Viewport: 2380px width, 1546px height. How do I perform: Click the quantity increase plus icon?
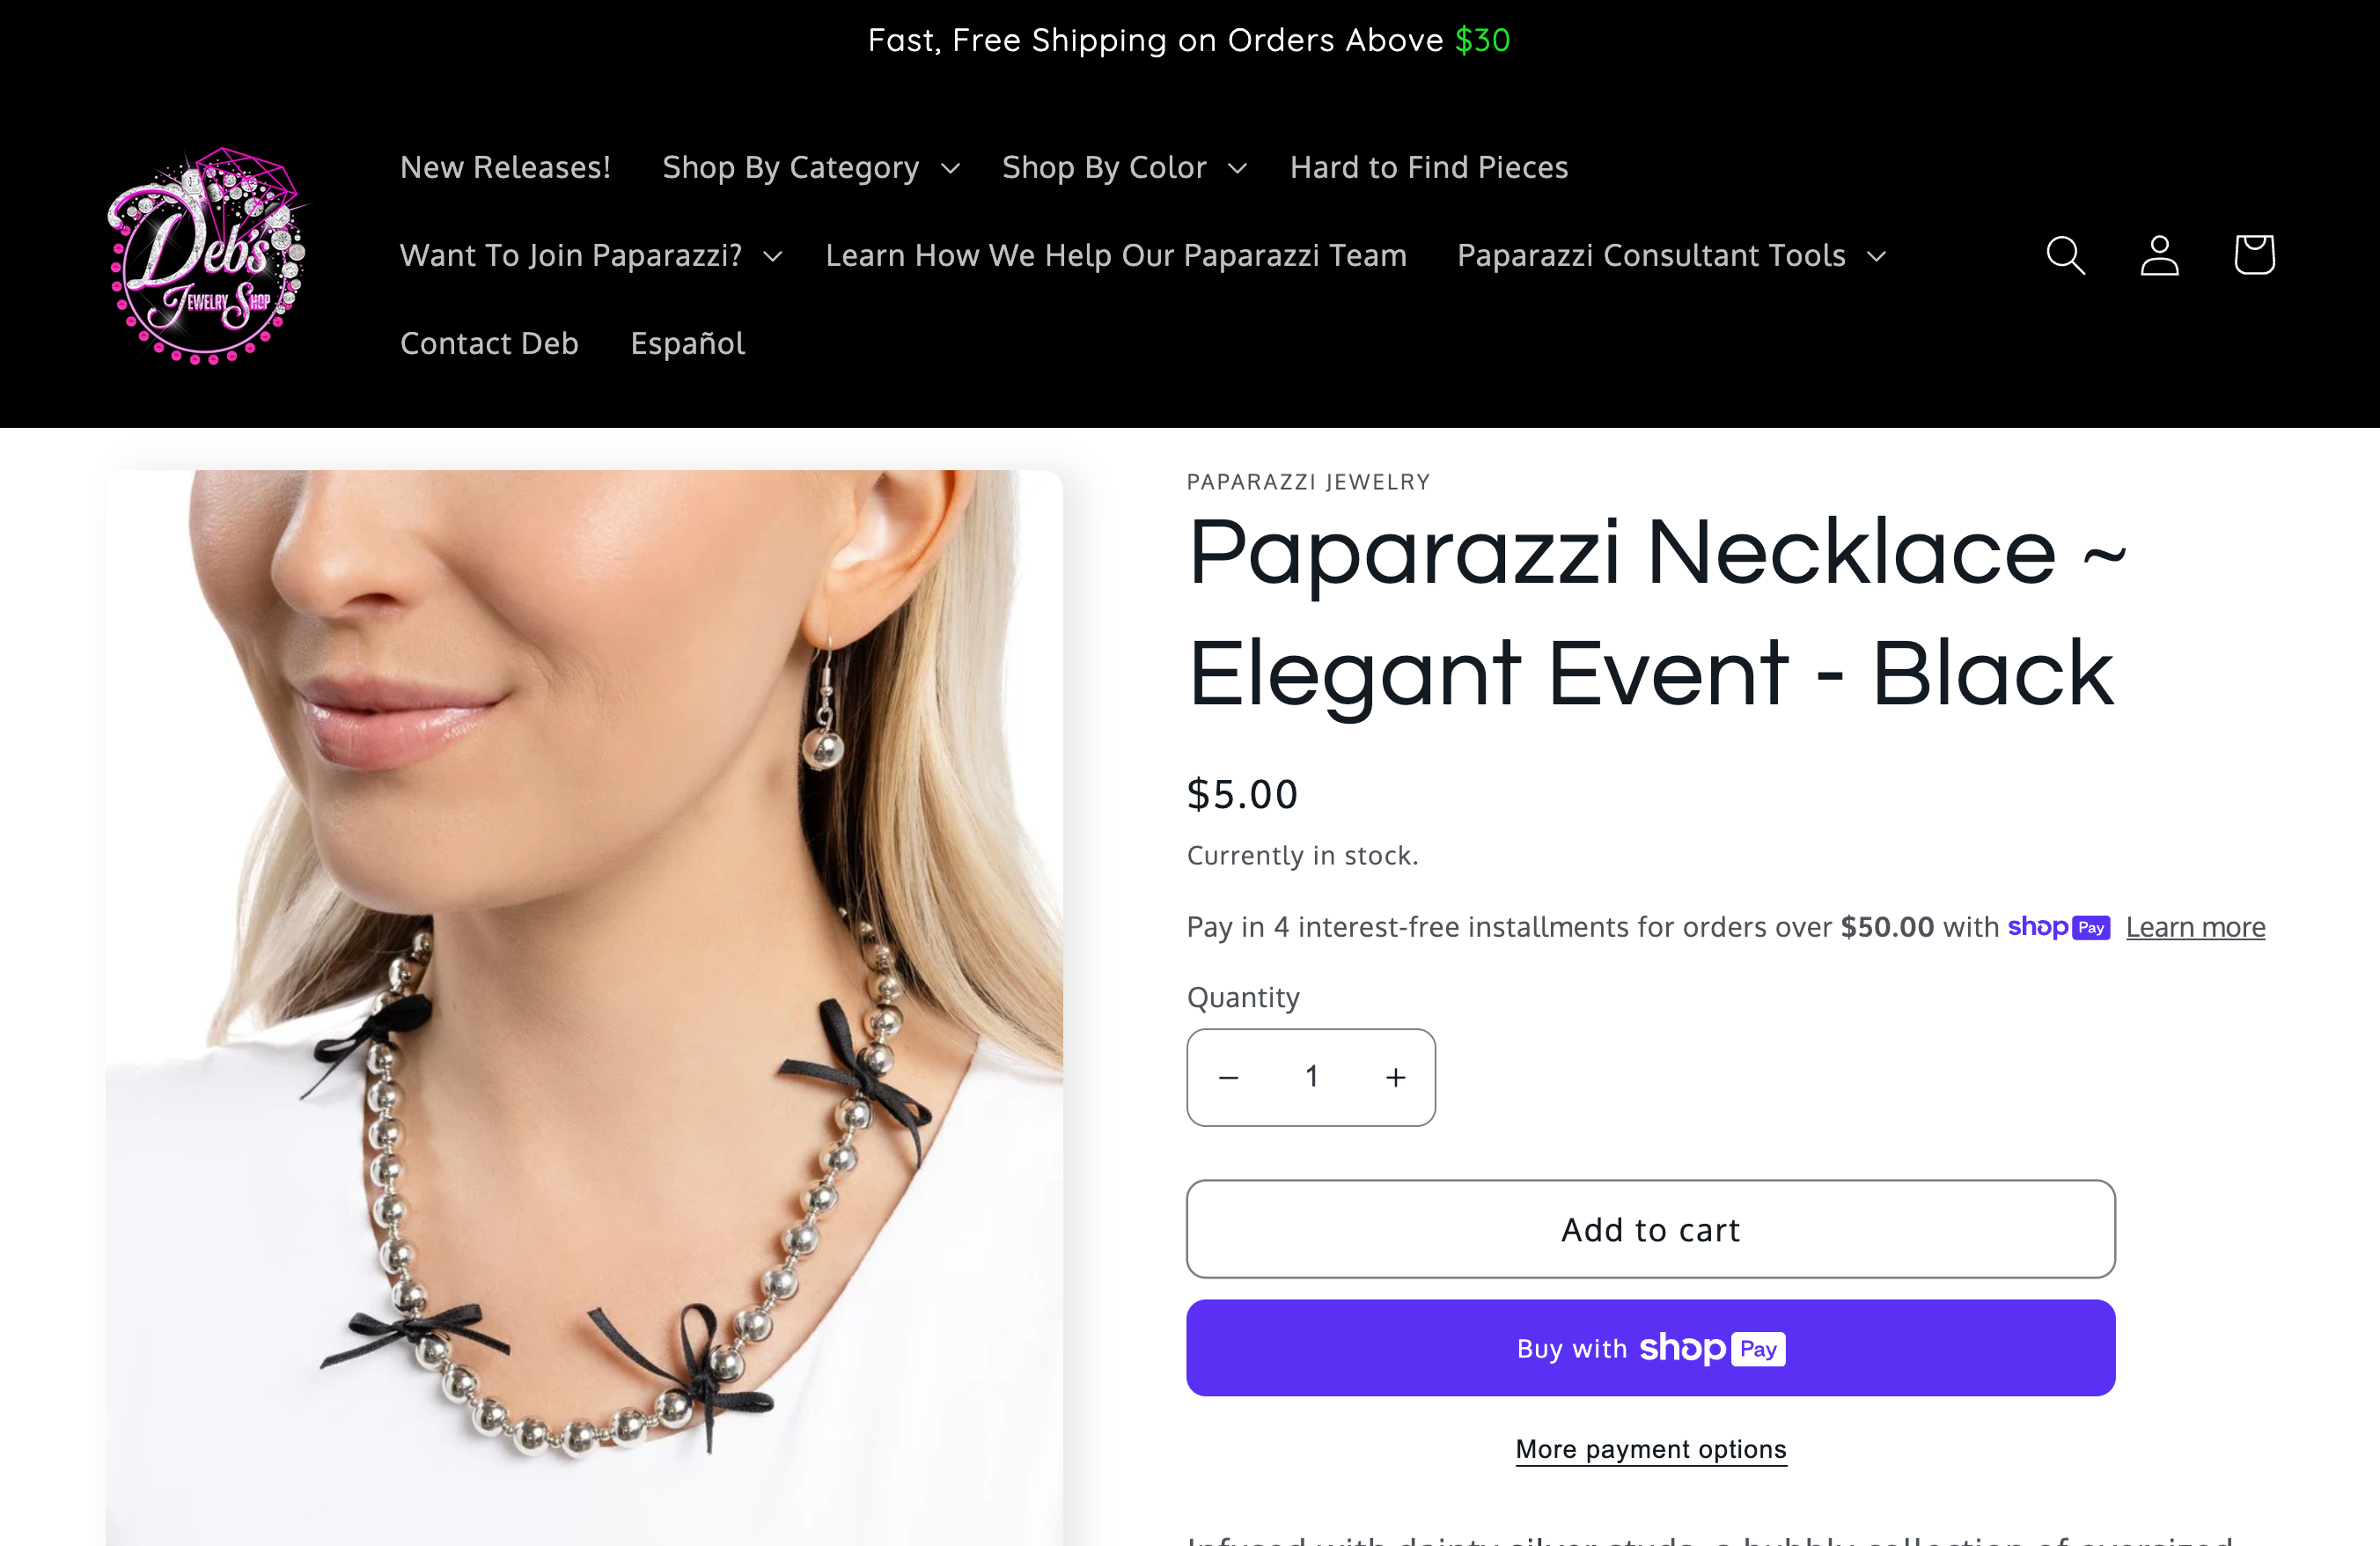pyautogui.click(x=1394, y=1078)
